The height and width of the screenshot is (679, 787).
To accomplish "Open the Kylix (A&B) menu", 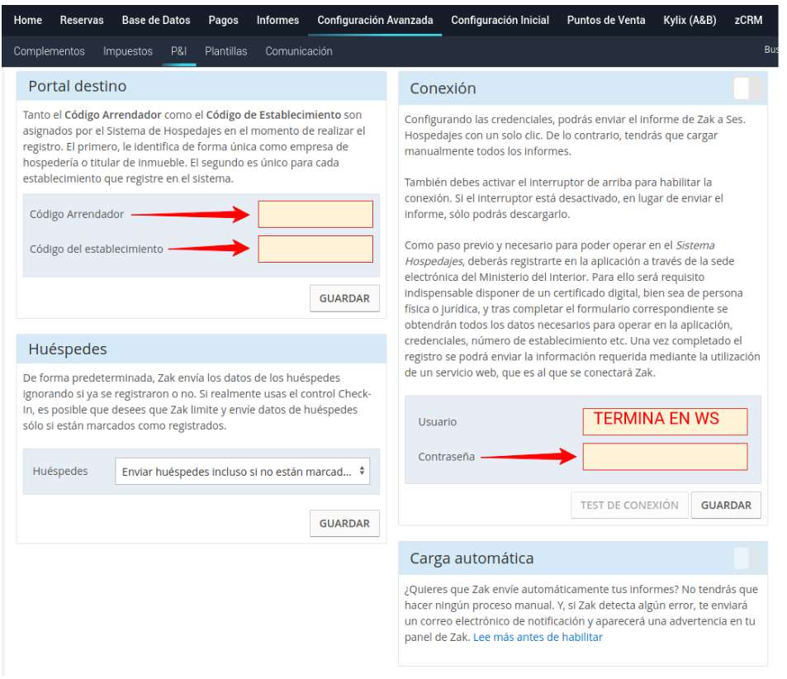I will [690, 20].
